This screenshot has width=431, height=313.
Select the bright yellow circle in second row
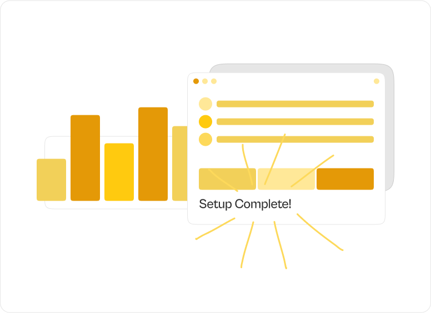click(x=206, y=122)
